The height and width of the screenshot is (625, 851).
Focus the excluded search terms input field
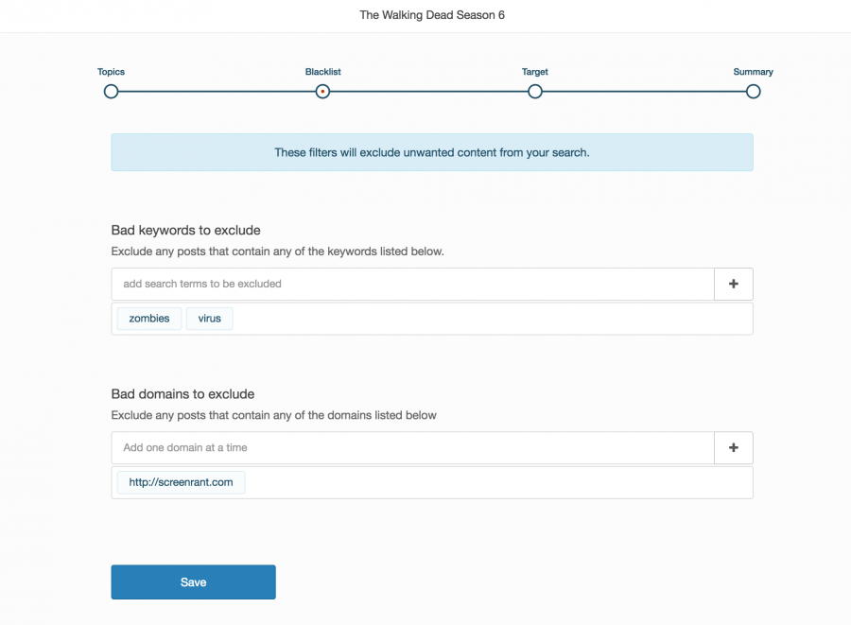pos(412,284)
